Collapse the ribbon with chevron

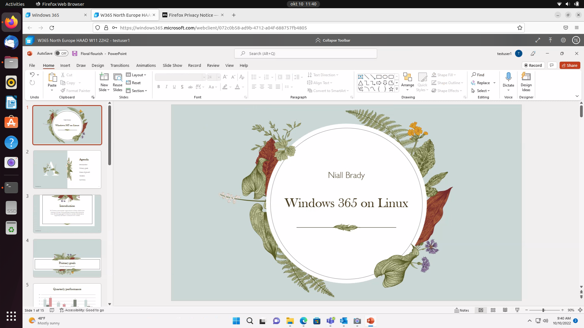tap(577, 96)
